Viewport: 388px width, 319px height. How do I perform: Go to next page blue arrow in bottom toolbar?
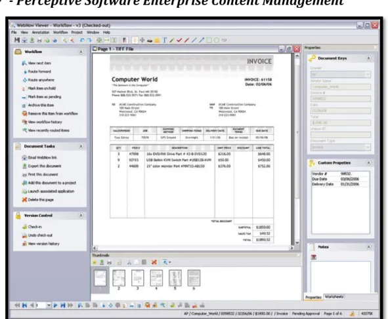click(x=55, y=305)
